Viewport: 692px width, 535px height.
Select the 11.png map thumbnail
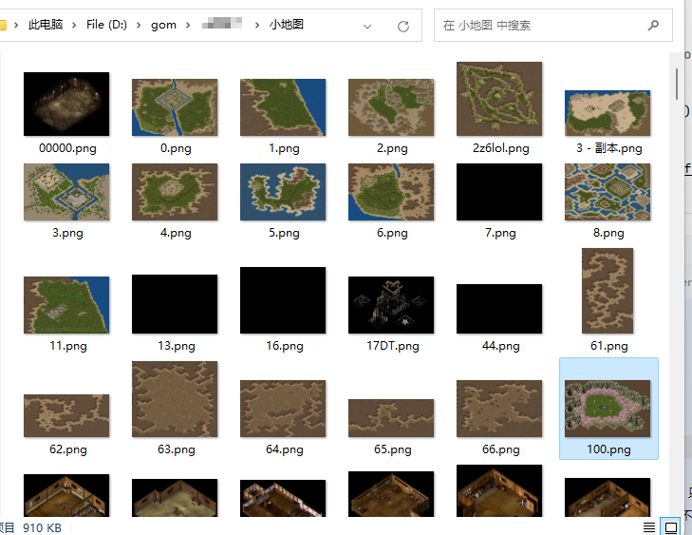pos(66,305)
